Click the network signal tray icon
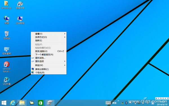 139,103
